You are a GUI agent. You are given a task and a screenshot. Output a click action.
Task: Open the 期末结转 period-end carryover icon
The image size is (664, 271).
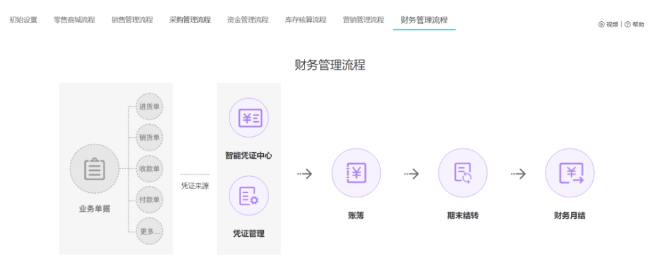coord(463,173)
